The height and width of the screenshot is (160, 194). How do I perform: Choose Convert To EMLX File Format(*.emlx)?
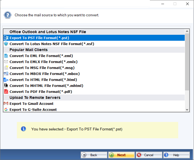click(94, 62)
